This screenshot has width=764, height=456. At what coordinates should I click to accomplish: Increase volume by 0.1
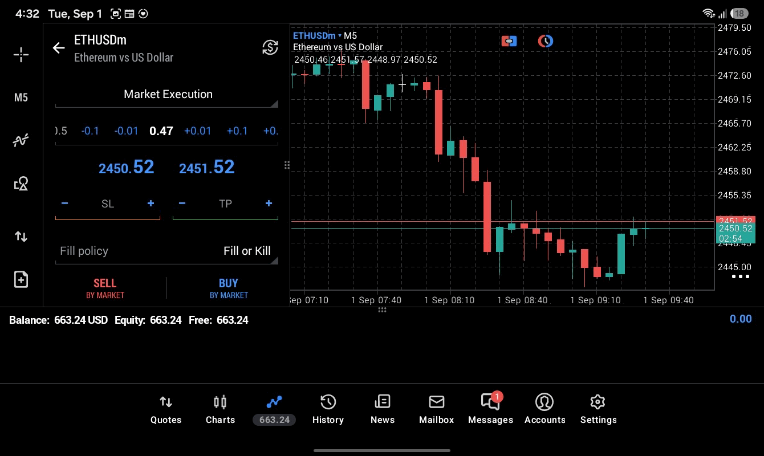(x=237, y=131)
